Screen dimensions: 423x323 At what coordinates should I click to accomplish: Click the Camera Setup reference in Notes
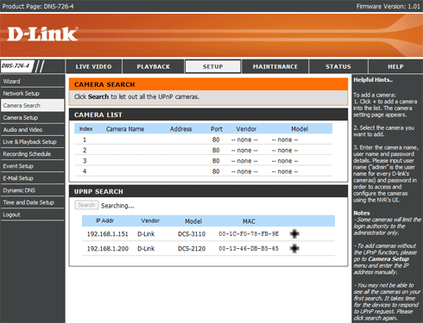coord(388,259)
